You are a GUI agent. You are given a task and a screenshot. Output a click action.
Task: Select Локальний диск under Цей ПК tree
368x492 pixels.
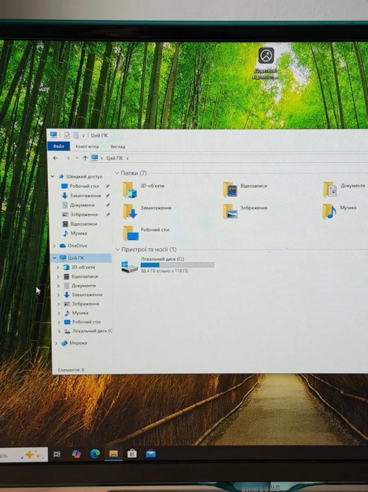click(x=92, y=331)
